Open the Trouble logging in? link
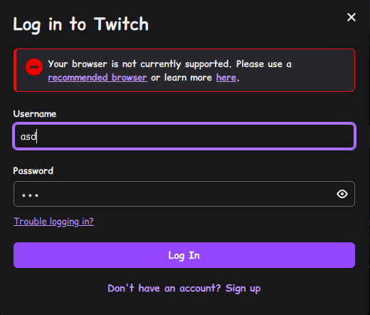The width and height of the screenshot is (370, 315). [x=53, y=222]
